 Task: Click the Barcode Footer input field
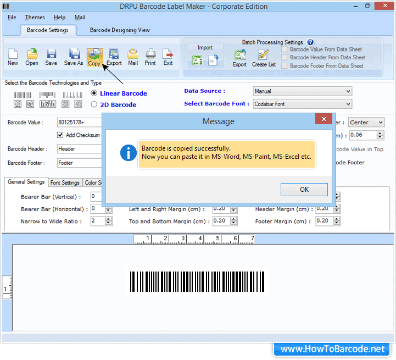[x=79, y=163]
